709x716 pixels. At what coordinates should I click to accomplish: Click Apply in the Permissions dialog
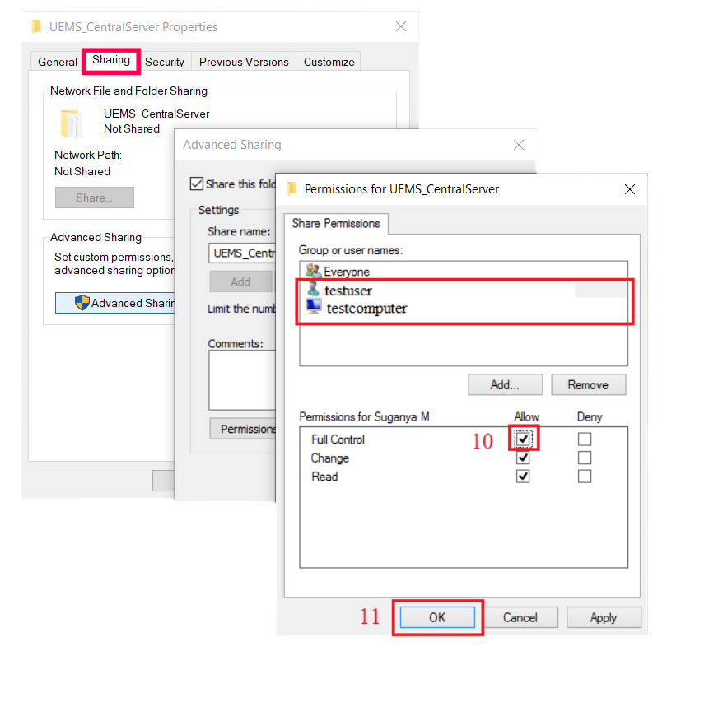tap(603, 617)
